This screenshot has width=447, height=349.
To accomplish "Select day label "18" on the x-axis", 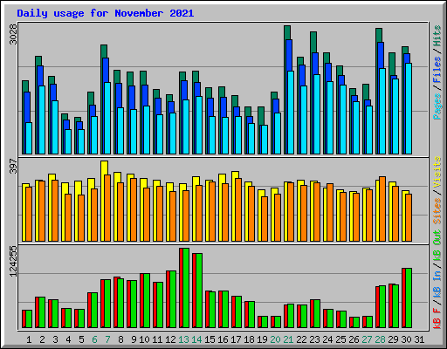I will click(249, 339).
